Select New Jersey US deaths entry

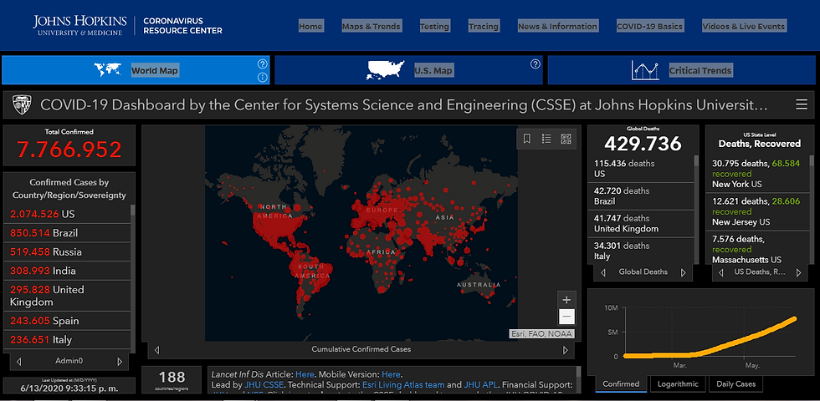pos(757,212)
